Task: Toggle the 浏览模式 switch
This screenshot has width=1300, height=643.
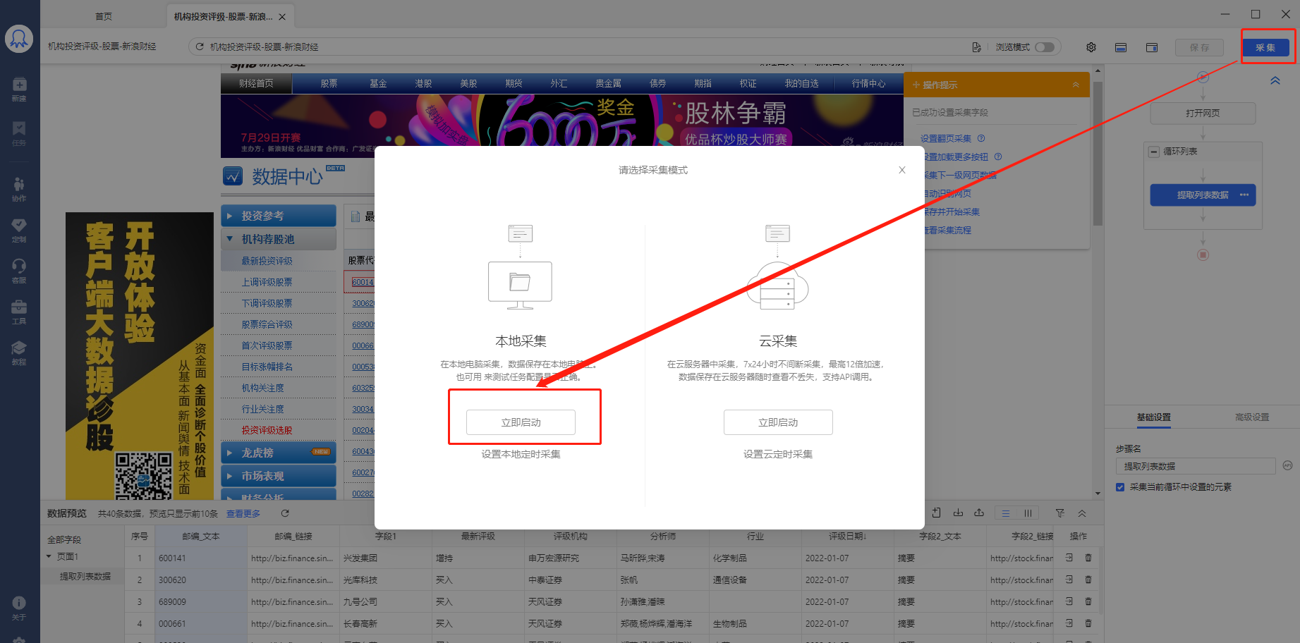Action: pos(1045,47)
